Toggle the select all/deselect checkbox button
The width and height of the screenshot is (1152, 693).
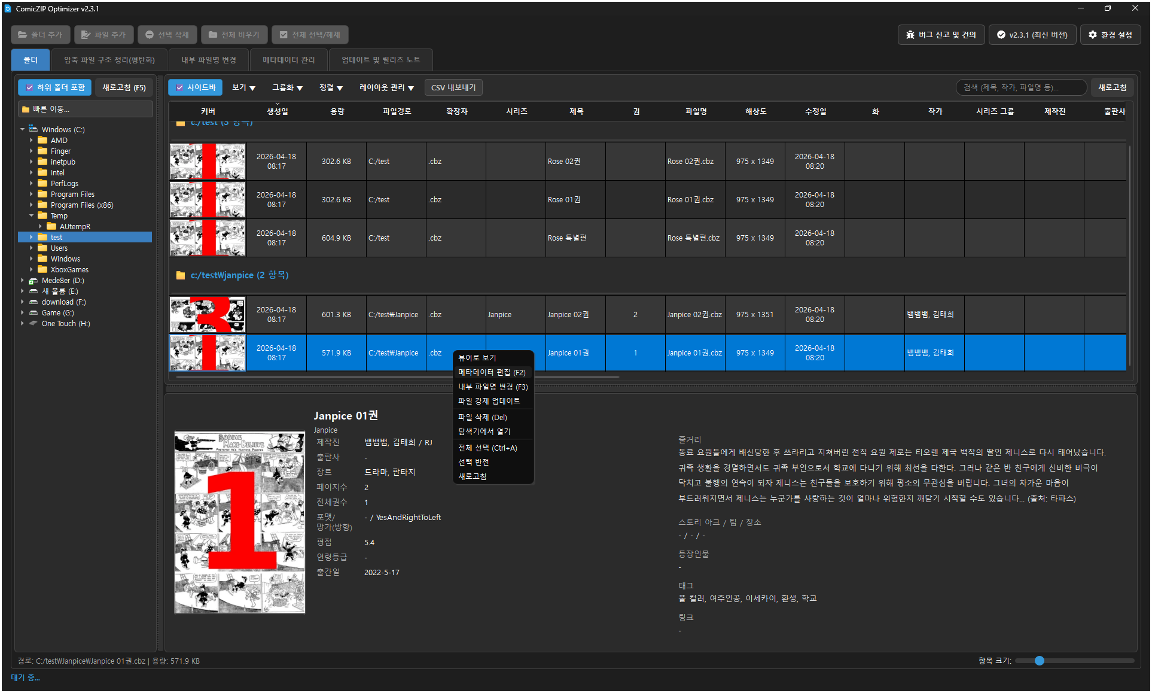tap(284, 35)
